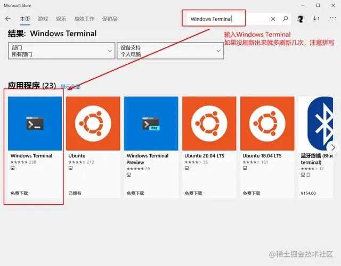The width and height of the screenshot is (341, 266).
Task: Click the 238 star rating of Windows Terminal
Action: click(23, 162)
